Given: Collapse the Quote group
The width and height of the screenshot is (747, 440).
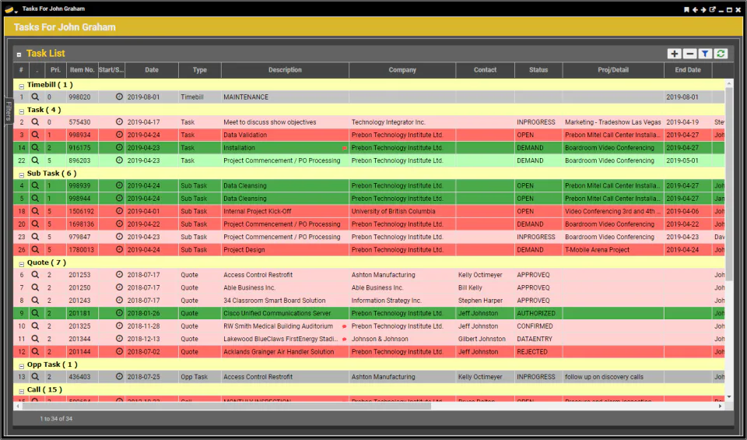Looking at the screenshot, I should click(x=22, y=264).
